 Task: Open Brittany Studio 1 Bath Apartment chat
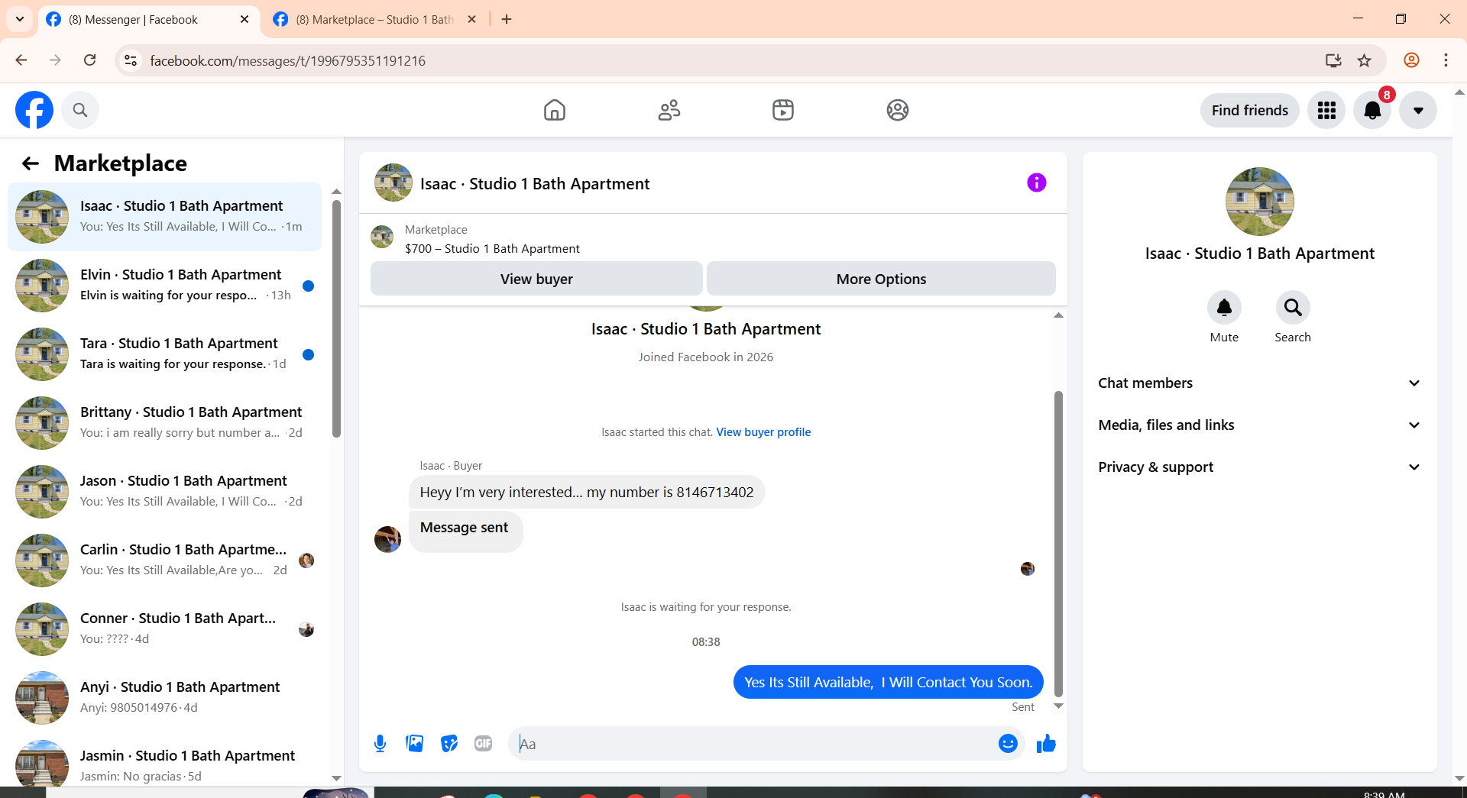click(x=164, y=423)
